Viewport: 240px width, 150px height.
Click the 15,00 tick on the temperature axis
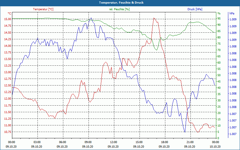8,19
